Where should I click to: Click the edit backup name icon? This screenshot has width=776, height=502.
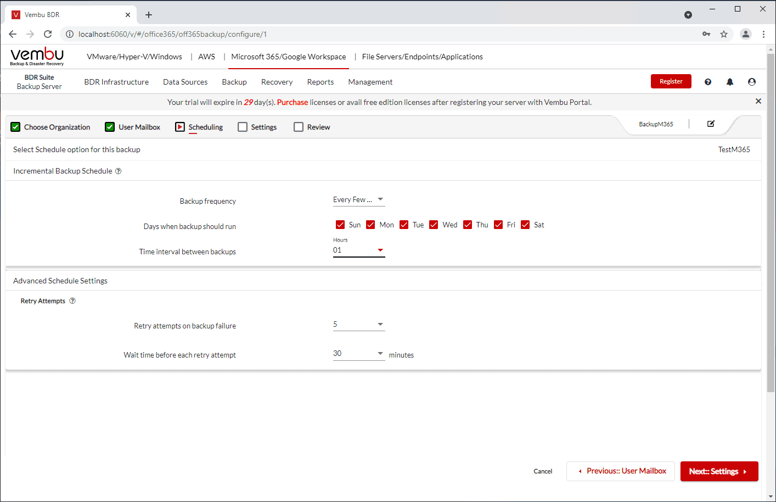click(x=711, y=124)
